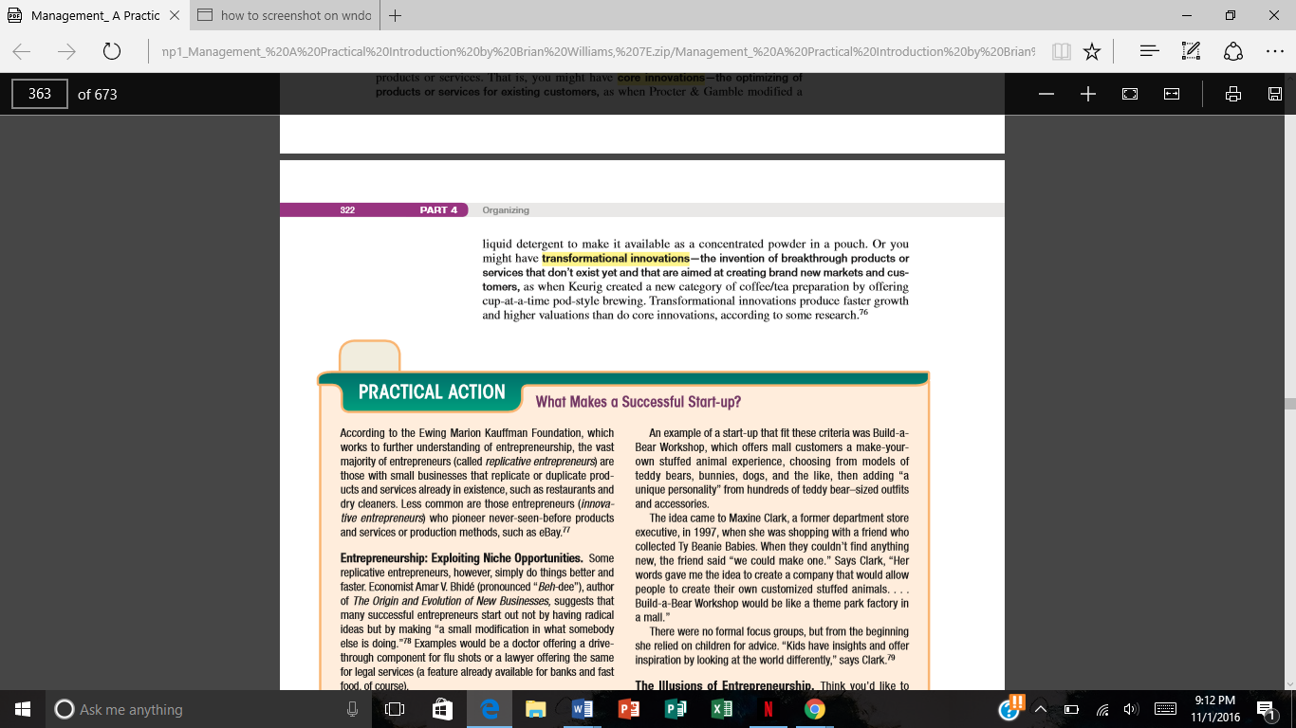Fit the PDF page to the window

1130,94
